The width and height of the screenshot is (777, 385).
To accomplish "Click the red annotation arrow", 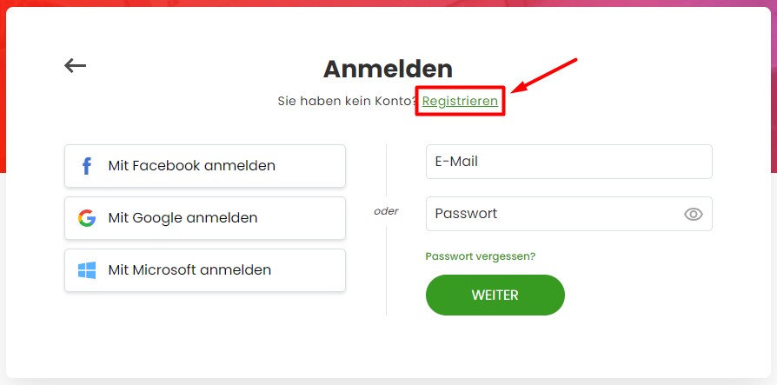I will point(544,76).
